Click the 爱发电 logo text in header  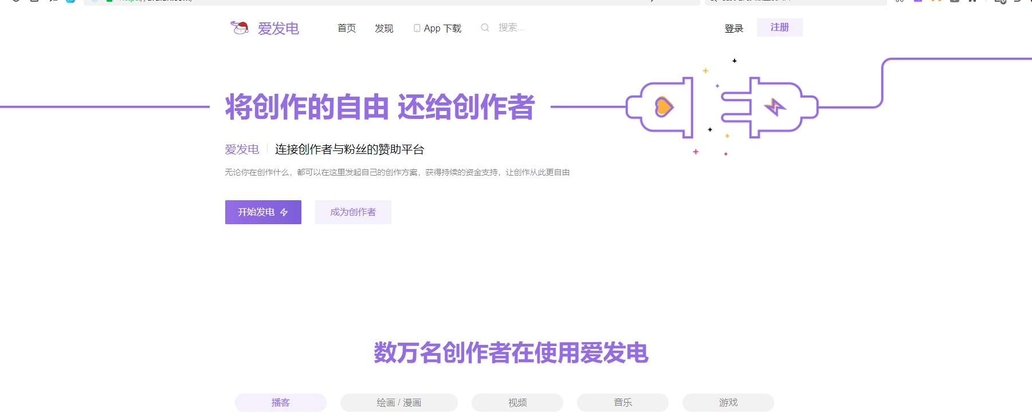tap(278, 29)
